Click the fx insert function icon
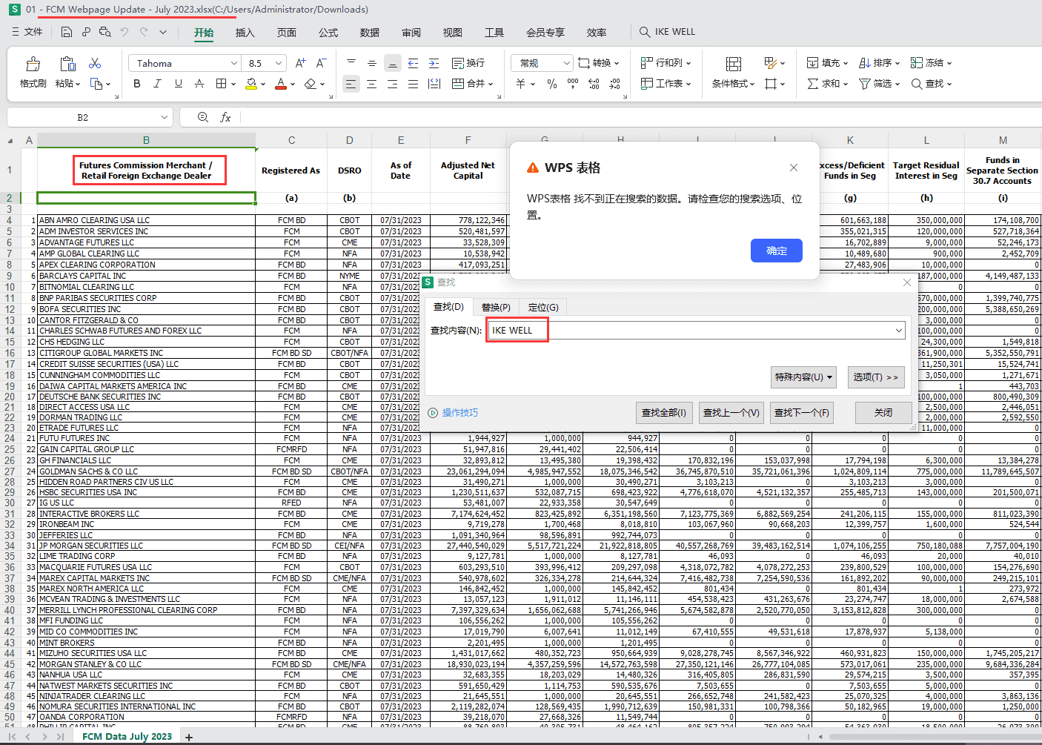 225,117
